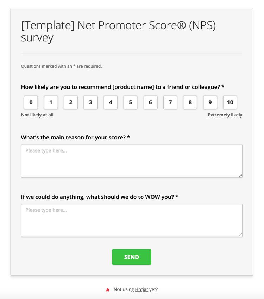Open the Hotjar link in the footer
The height and width of the screenshot is (299, 264).
point(142,289)
